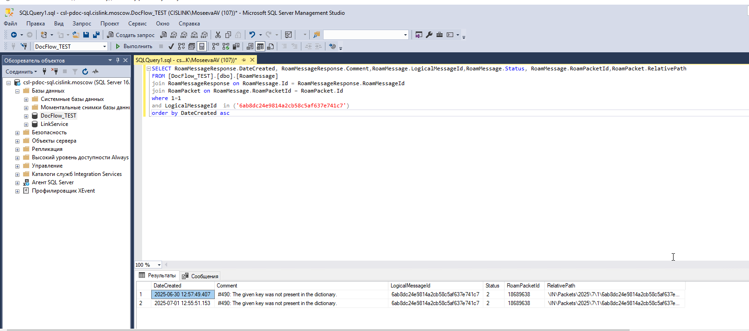Image resolution: width=749 pixels, height=331 pixels.
Task: Open the Файл menu
Action: point(10,24)
